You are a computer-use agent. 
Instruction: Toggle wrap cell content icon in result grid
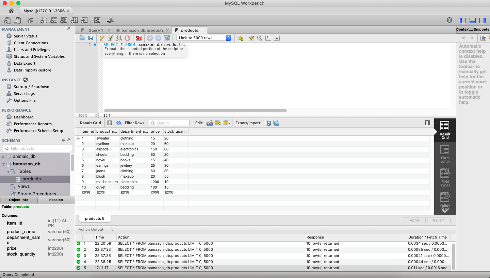[x=109, y=123]
